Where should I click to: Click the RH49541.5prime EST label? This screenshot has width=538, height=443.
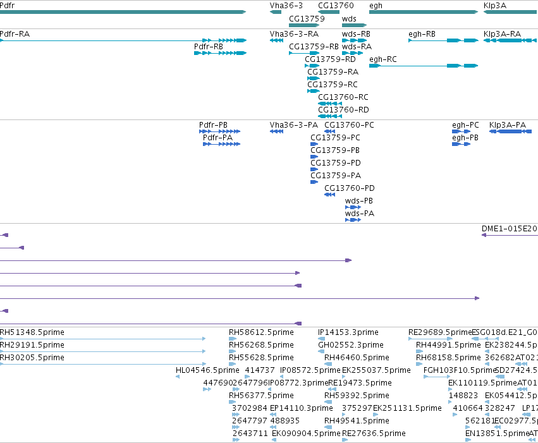click(357, 422)
